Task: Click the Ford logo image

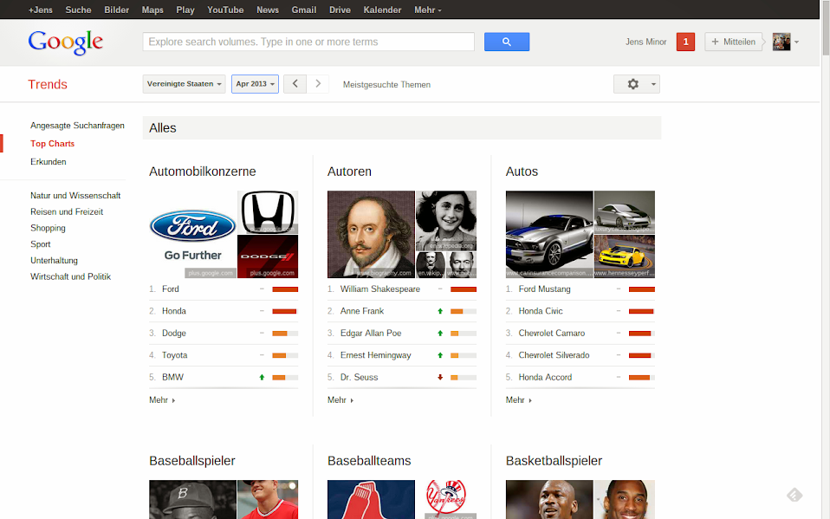Action: click(192, 234)
